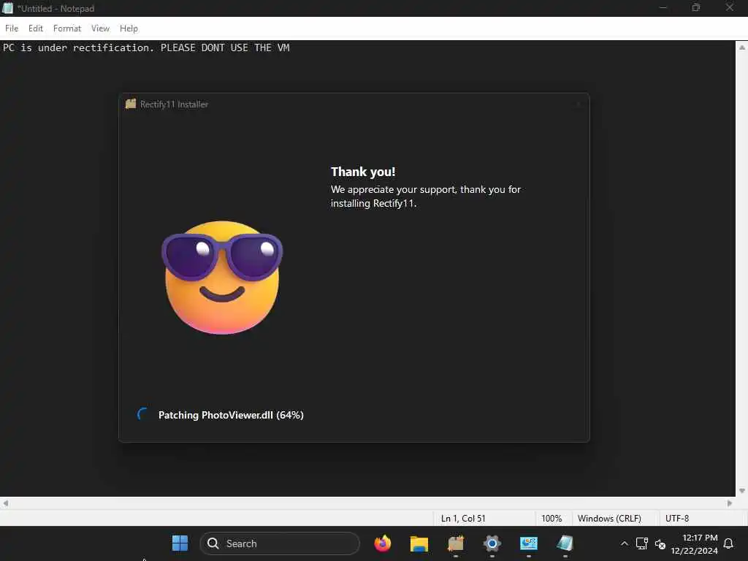This screenshot has width=748, height=561.
Task: Switch to the Notepad taskbar icon
Action: tap(565, 543)
